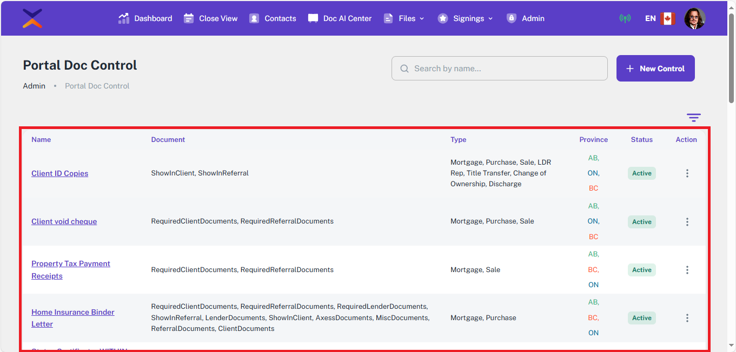Click the user profile avatar
Image resolution: width=736 pixels, height=352 pixels.
[x=694, y=18]
